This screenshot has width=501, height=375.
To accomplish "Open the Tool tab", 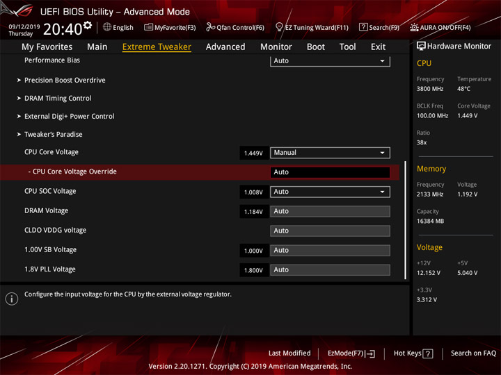I will point(347,47).
